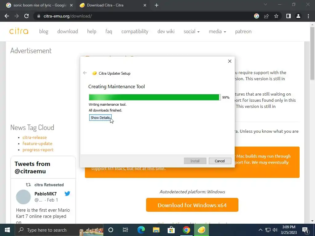Open the compatibility nav item
This screenshot has height=236, width=315.
pyautogui.click(x=135, y=32)
